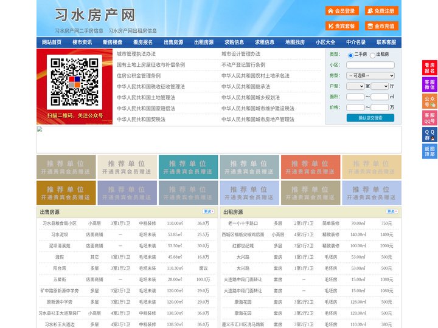This screenshot has width=438, height=328.
Task: Go to 网站首页 in the nav bar
Action: 52,43
